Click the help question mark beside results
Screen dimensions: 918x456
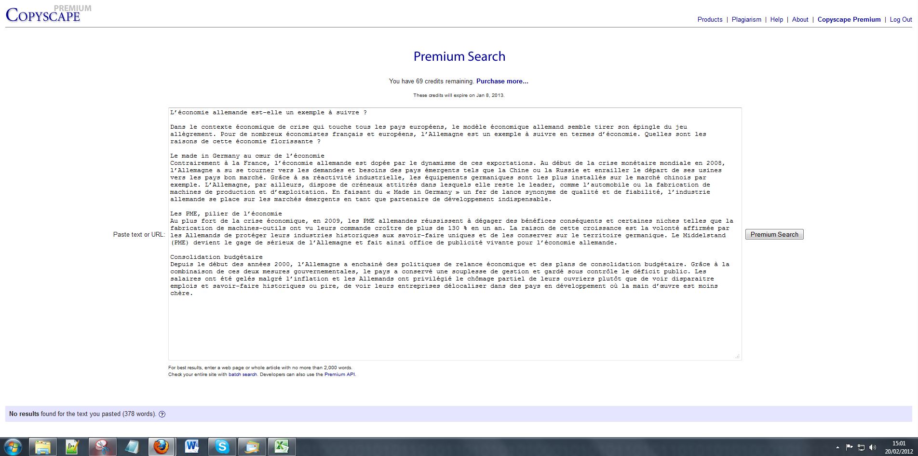click(162, 414)
